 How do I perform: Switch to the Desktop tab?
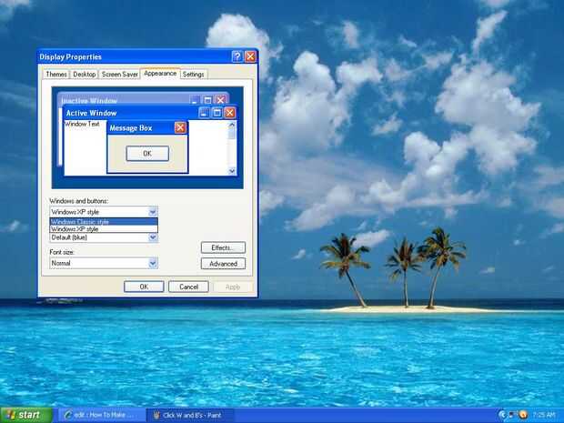click(x=85, y=74)
